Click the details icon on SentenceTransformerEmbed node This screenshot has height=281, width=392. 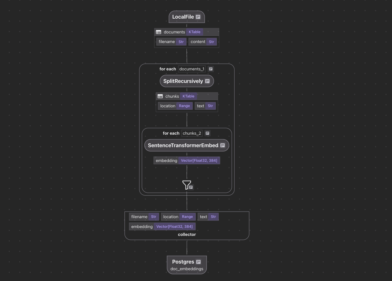coord(222,145)
